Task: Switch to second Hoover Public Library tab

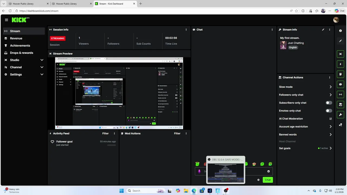Action: point(72,4)
